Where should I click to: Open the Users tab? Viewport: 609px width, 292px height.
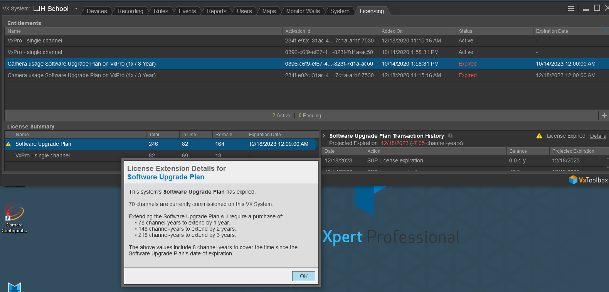click(244, 11)
